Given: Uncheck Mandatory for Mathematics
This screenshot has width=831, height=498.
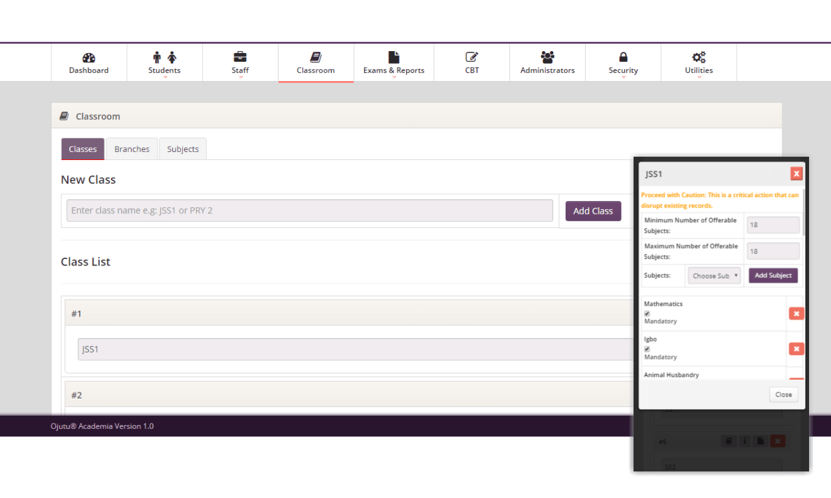Looking at the screenshot, I should click(x=647, y=313).
